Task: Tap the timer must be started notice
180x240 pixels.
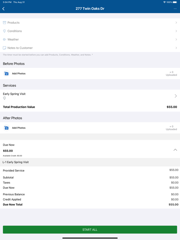Action: pos(48,55)
